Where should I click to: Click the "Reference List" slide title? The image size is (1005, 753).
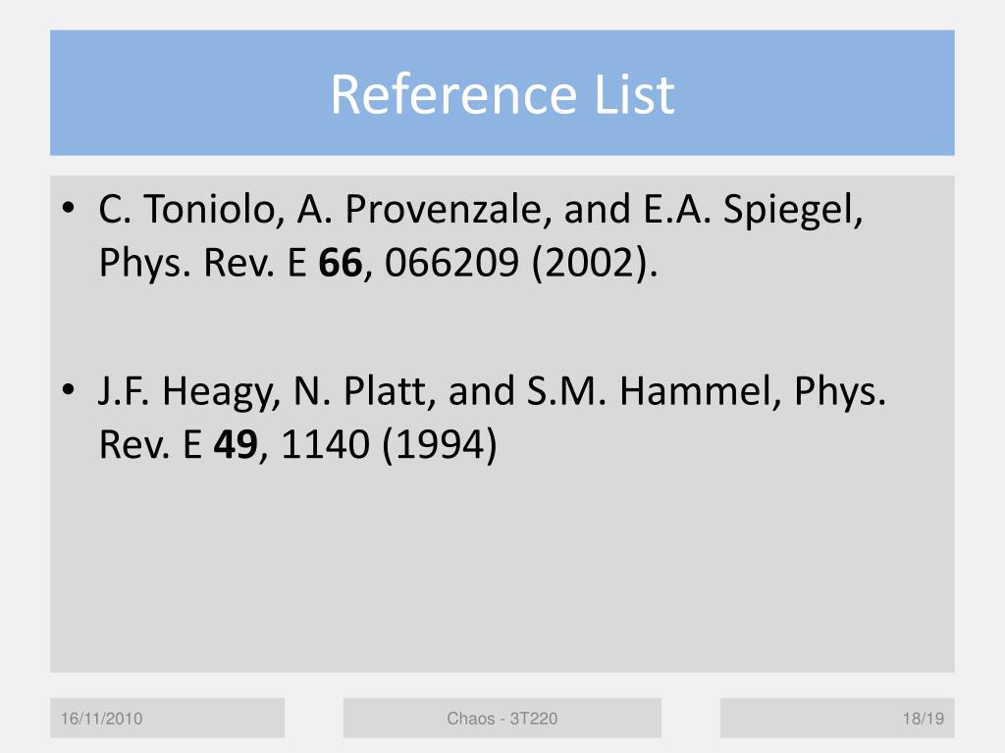pyautogui.click(x=502, y=95)
